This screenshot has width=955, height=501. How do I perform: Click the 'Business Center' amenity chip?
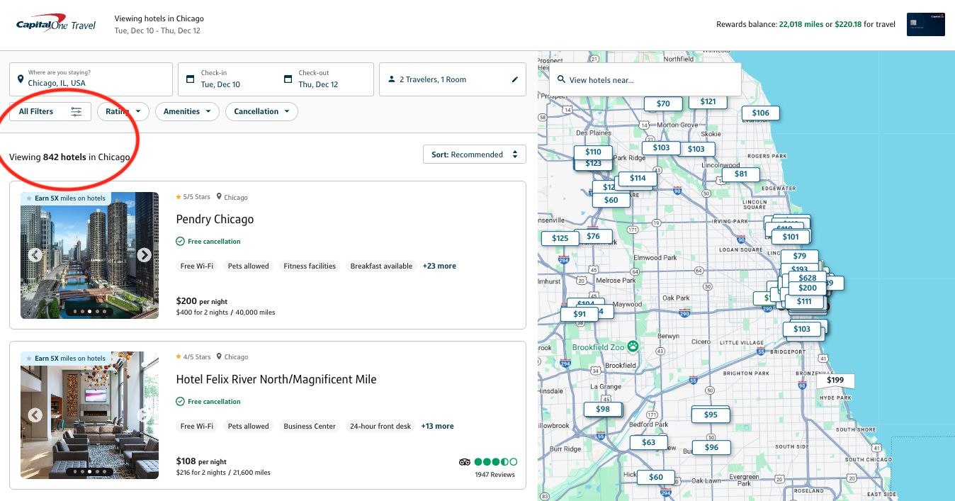click(x=310, y=427)
